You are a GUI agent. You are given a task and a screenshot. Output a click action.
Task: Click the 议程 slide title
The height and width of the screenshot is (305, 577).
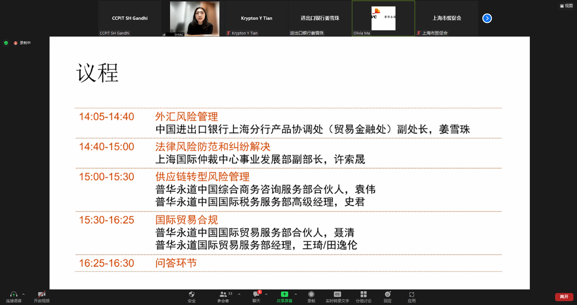(97, 73)
